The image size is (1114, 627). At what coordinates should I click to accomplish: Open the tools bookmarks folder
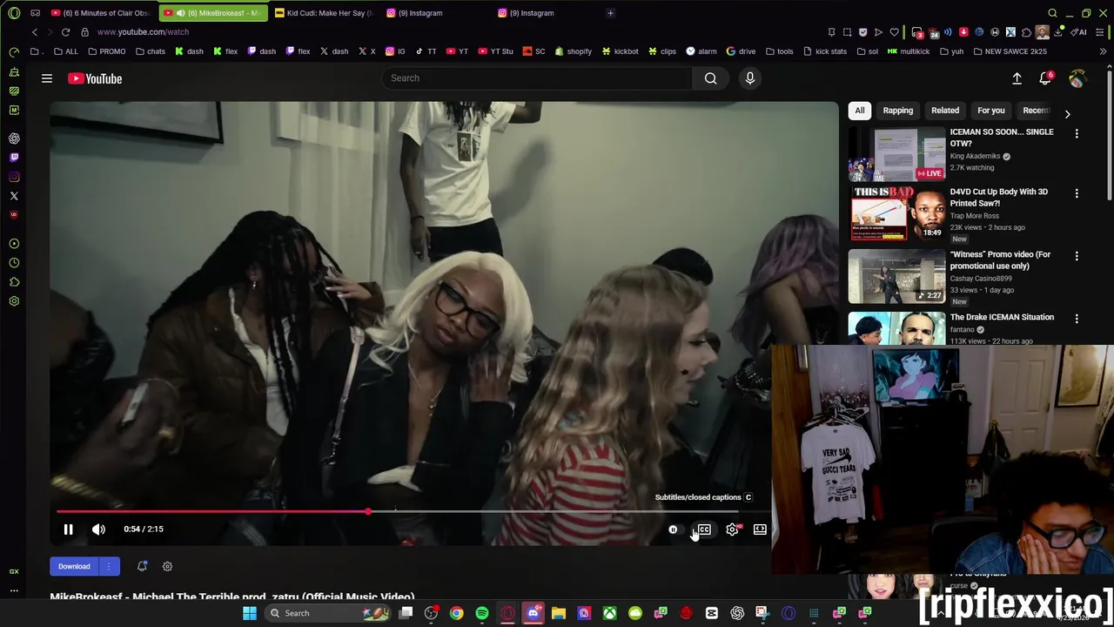tap(779, 51)
